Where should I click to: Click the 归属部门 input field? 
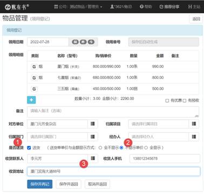coord(57,136)
